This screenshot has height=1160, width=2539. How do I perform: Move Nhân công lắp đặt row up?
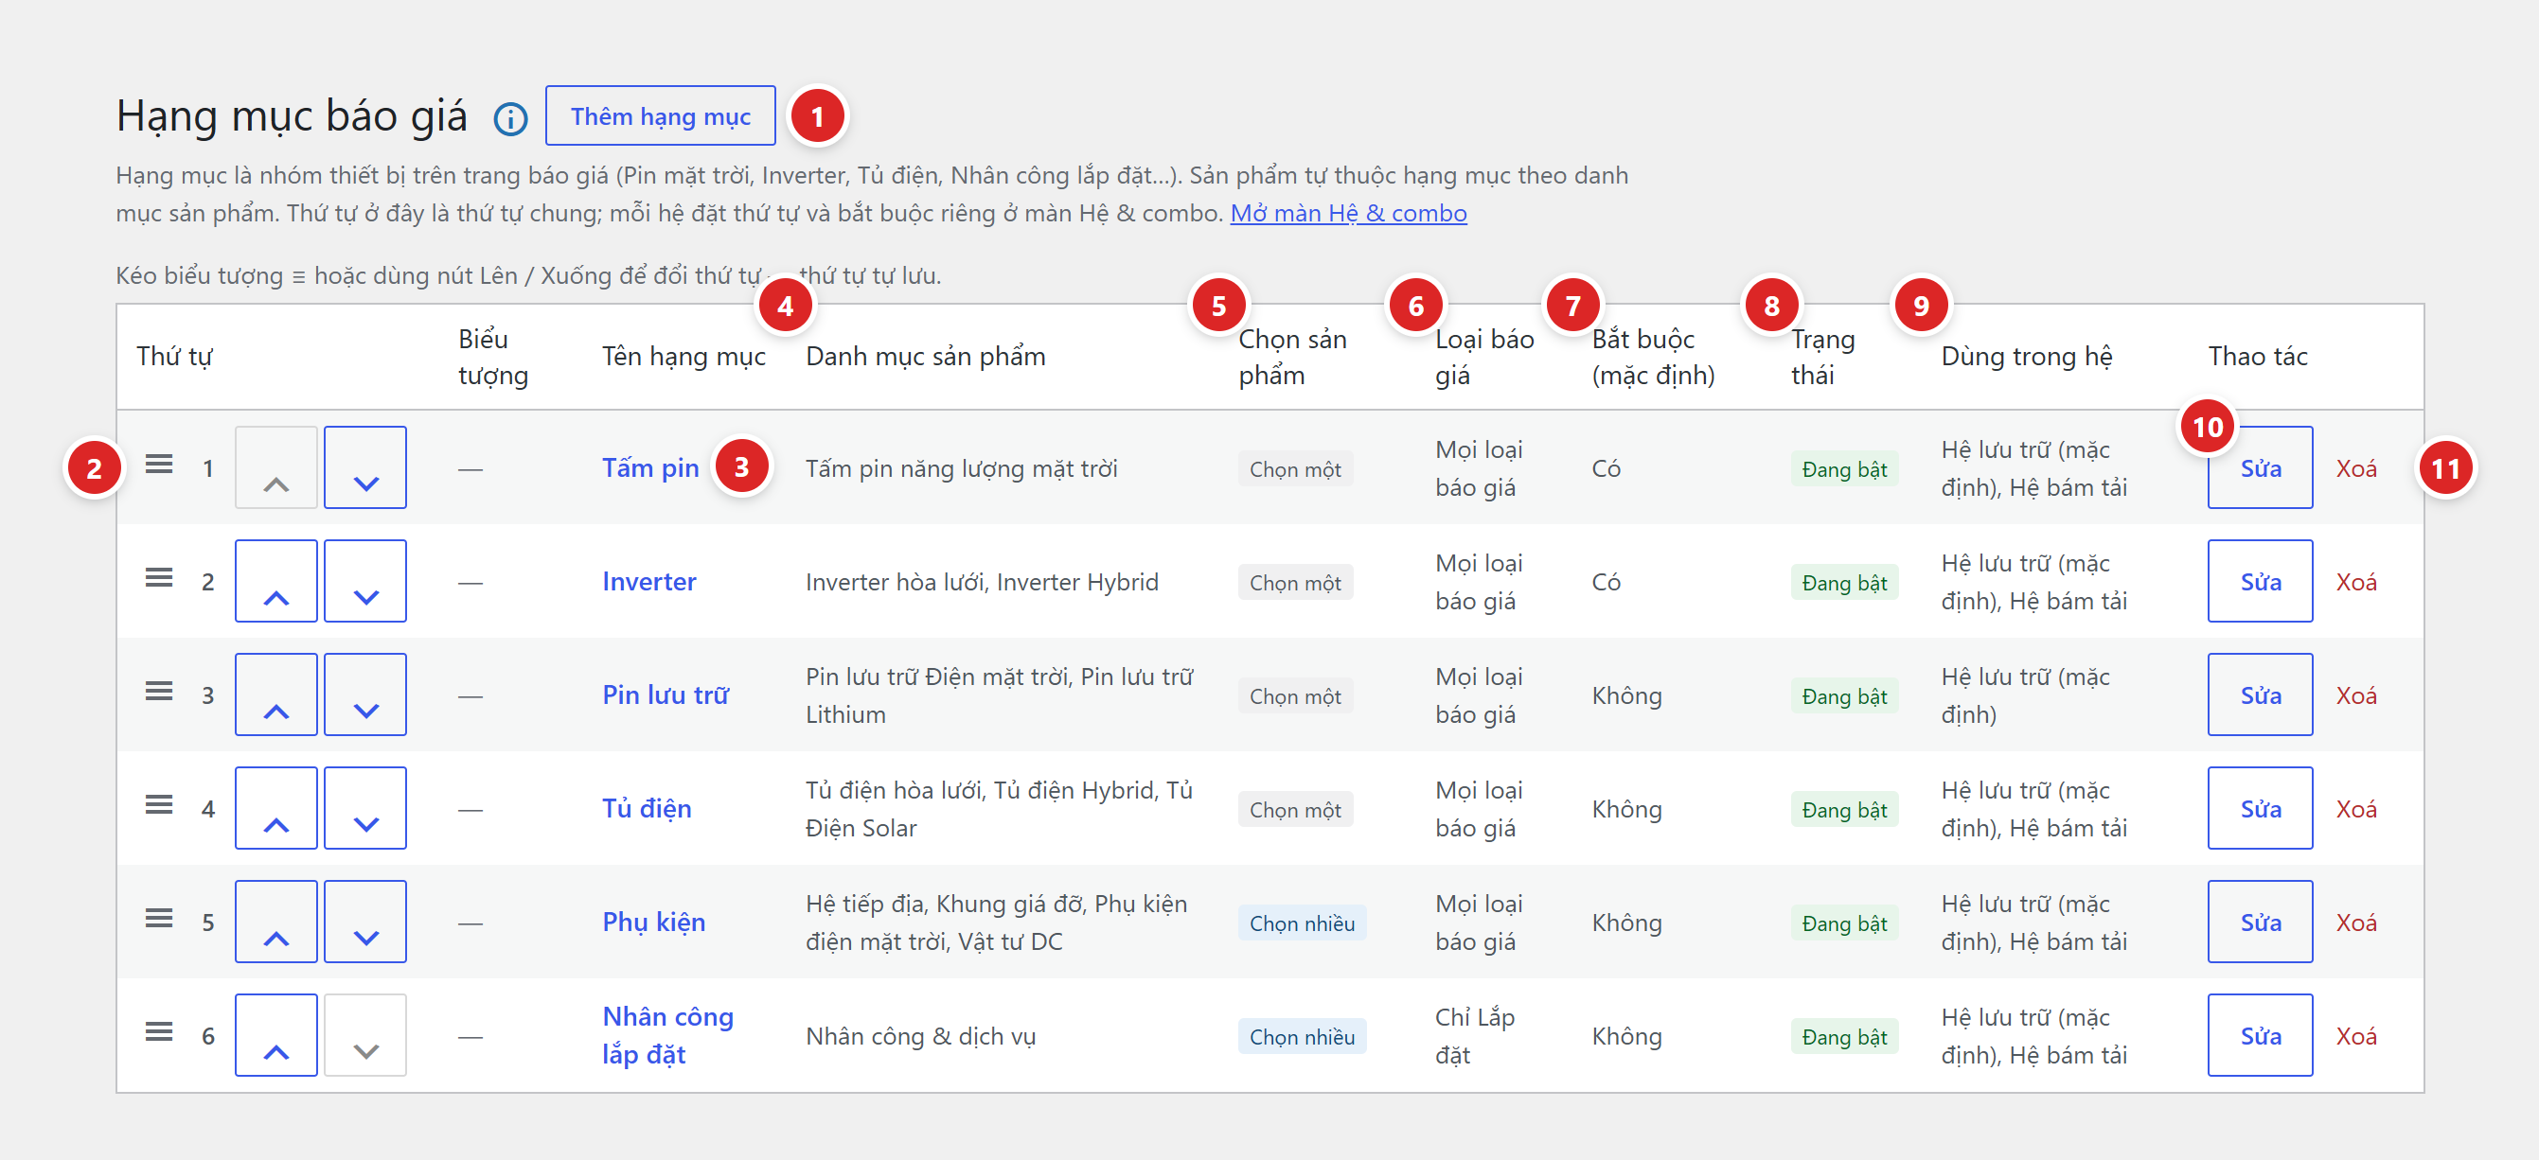tap(276, 1035)
